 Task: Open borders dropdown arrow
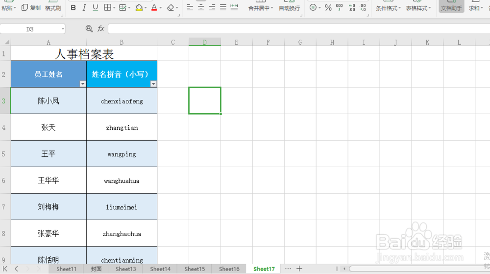[114, 8]
